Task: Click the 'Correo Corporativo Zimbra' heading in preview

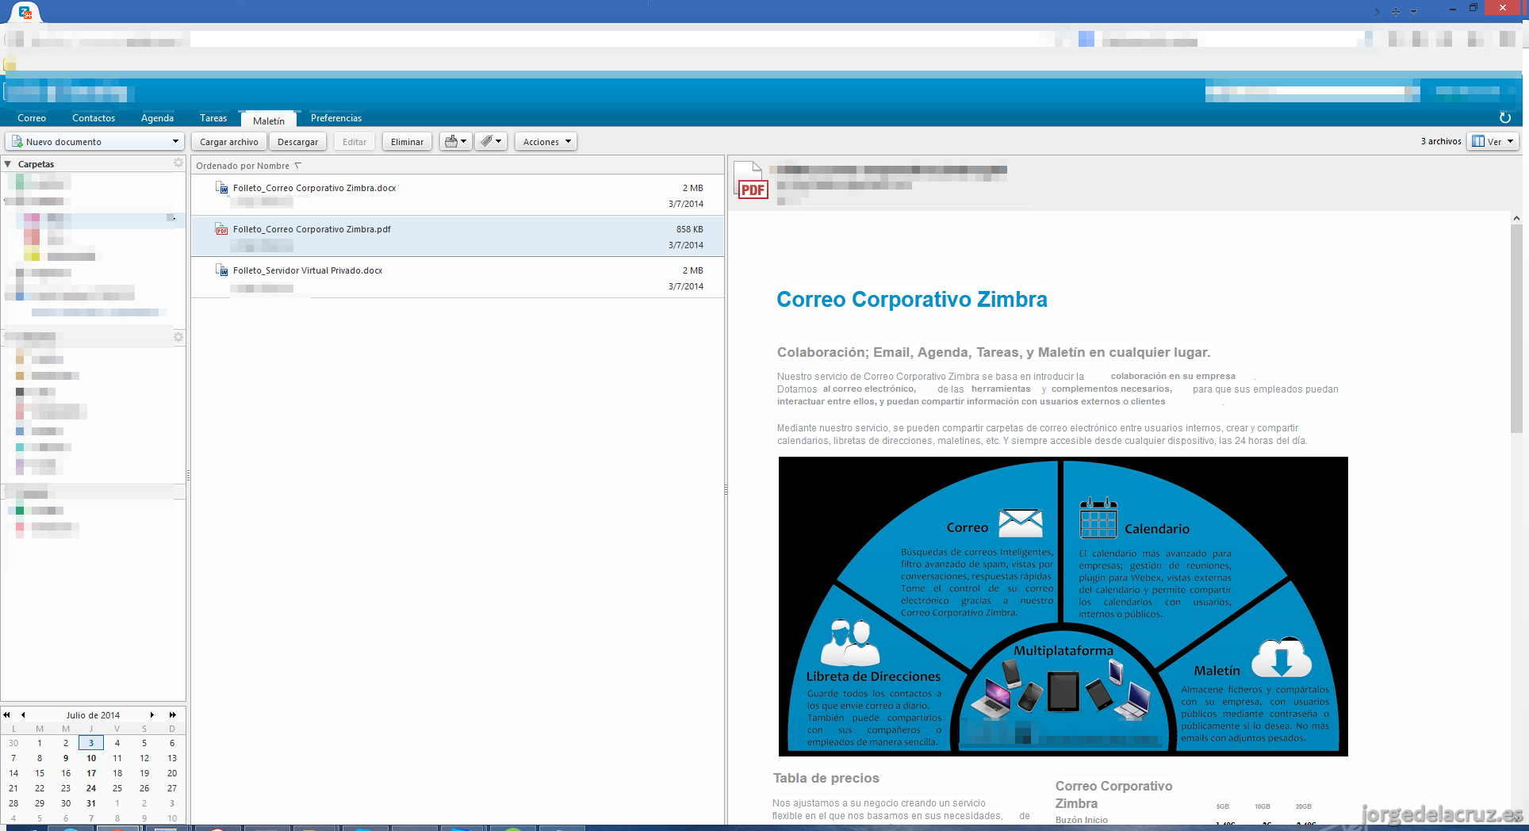Action: click(x=912, y=300)
